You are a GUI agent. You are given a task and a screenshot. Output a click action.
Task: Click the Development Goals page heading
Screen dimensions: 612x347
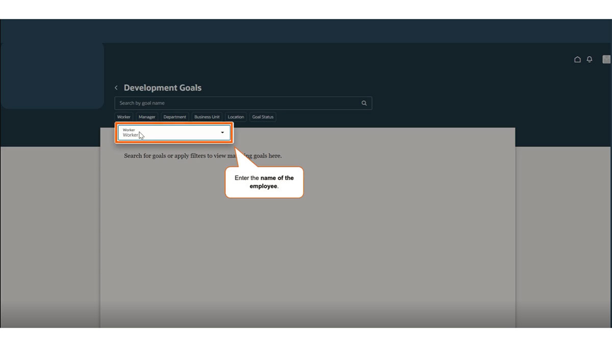pyautogui.click(x=163, y=88)
